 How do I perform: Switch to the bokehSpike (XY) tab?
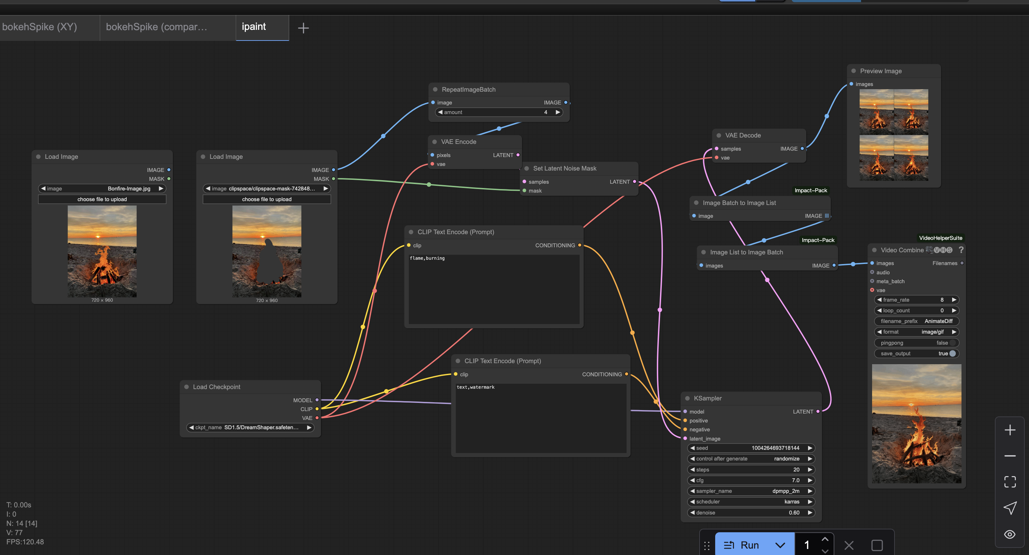[x=40, y=27]
